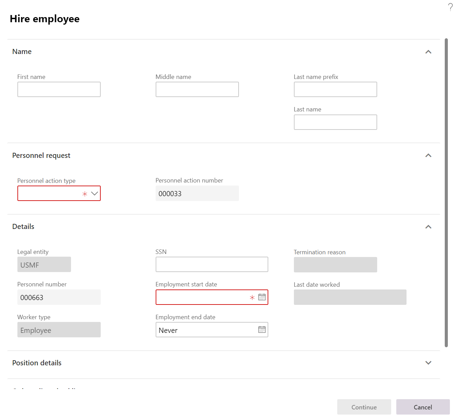This screenshot has width=455, height=419.
Task: Click into the SSN field
Action: point(212,264)
